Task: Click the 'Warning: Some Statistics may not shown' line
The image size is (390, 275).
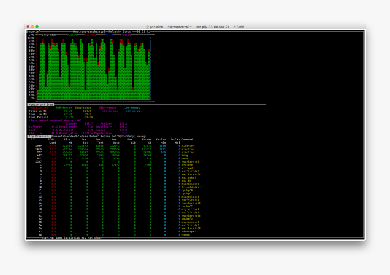Action: point(72,238)
